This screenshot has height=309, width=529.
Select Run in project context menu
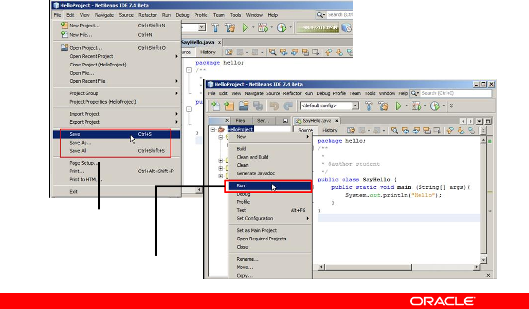click(x=269, y=186)
